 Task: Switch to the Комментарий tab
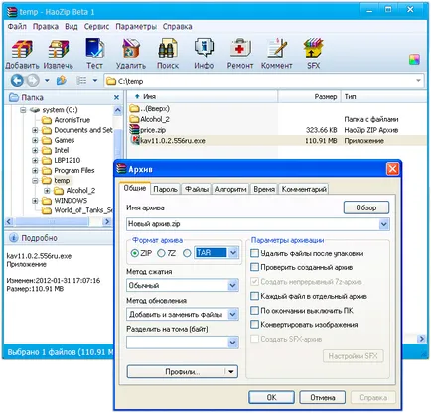click(x=304, y=189)
